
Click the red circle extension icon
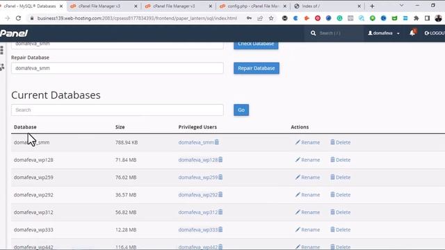pos(318,18)
